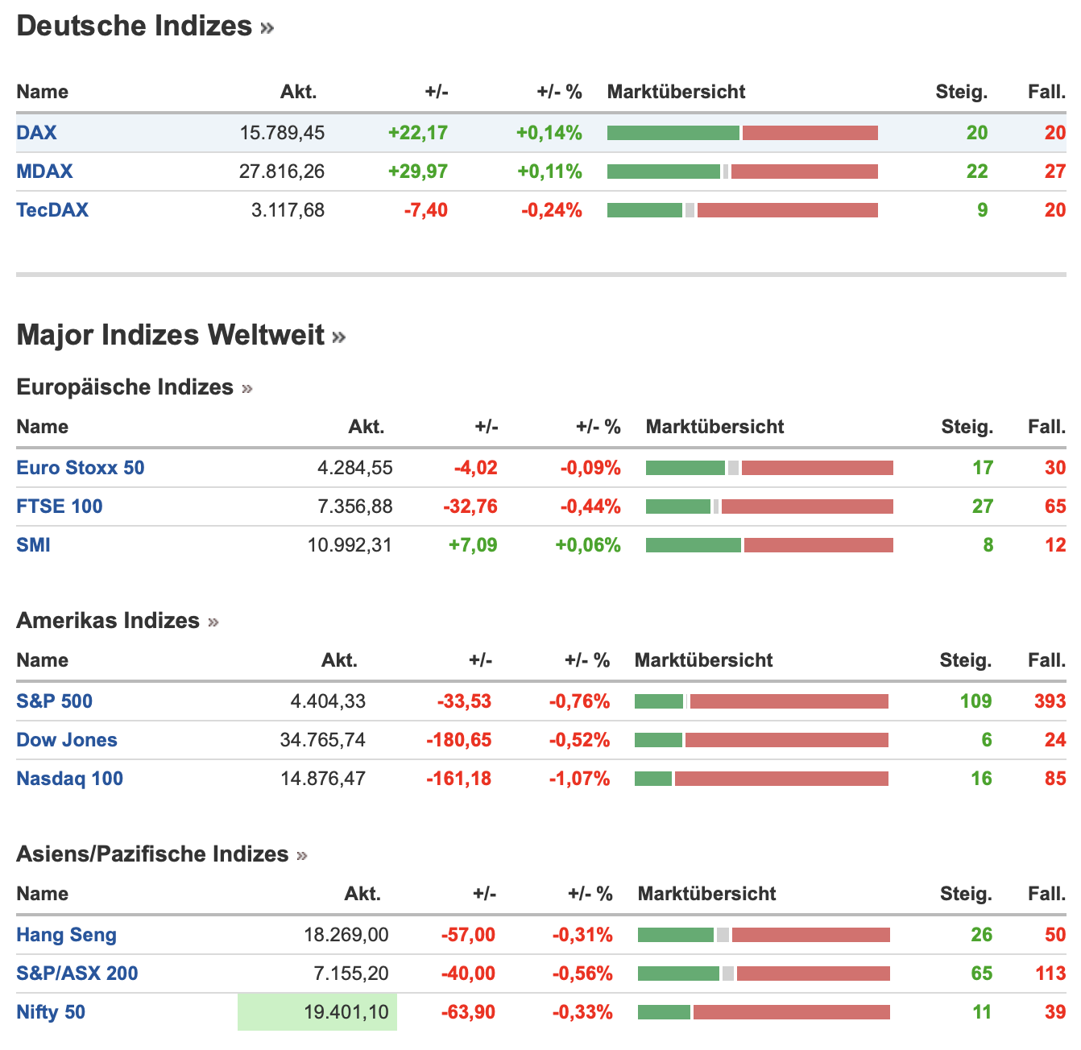Image resolution: width=1081 pixels, height=1050 pixels.
Task: Open the DAX index link
Action: (36, 133)
